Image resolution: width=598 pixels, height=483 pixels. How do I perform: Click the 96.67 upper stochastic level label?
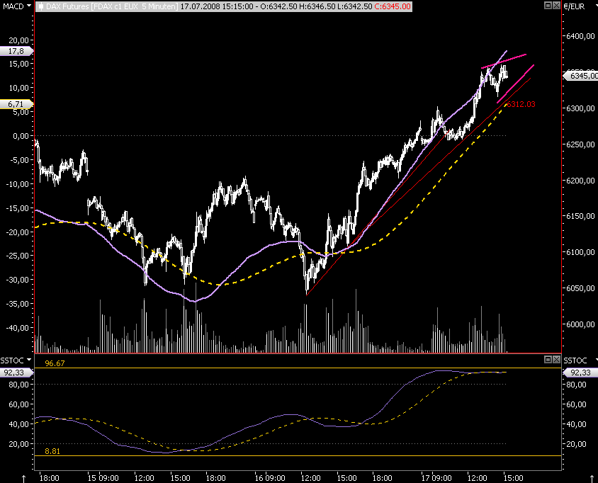tap(55, 363)
